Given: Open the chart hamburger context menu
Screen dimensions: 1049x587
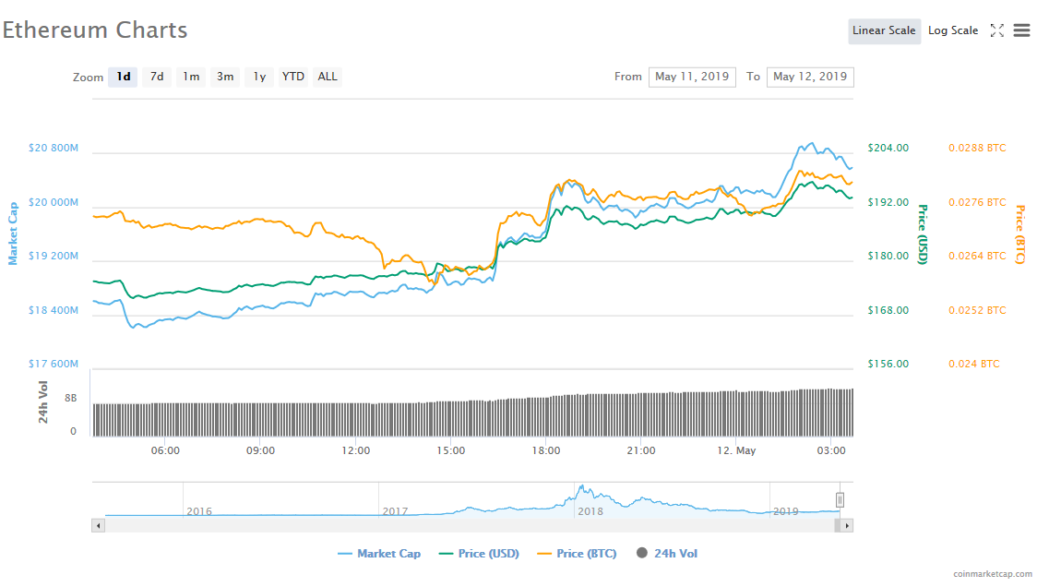Looking at the screenshot, I should 1021,30.
